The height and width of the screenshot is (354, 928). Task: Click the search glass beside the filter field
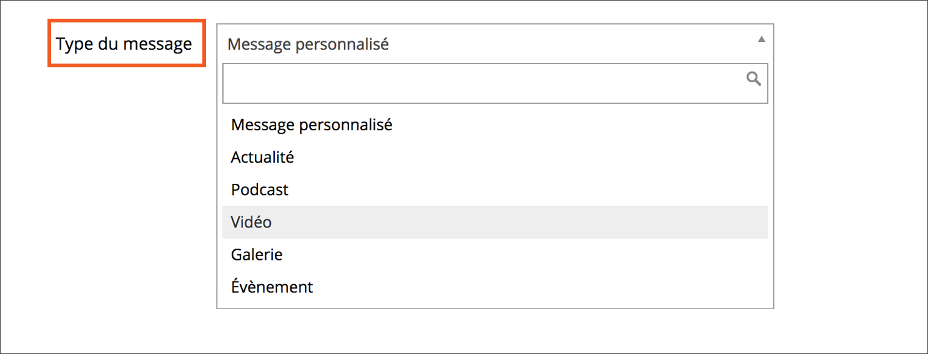[754, 79]
